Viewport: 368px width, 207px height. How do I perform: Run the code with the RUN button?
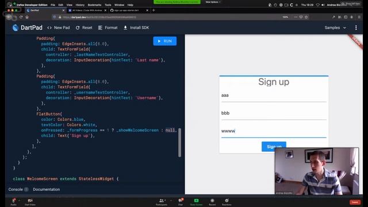165,41
